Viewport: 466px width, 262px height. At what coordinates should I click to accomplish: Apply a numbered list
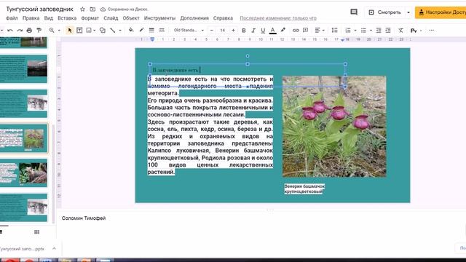tap(348, 31)
